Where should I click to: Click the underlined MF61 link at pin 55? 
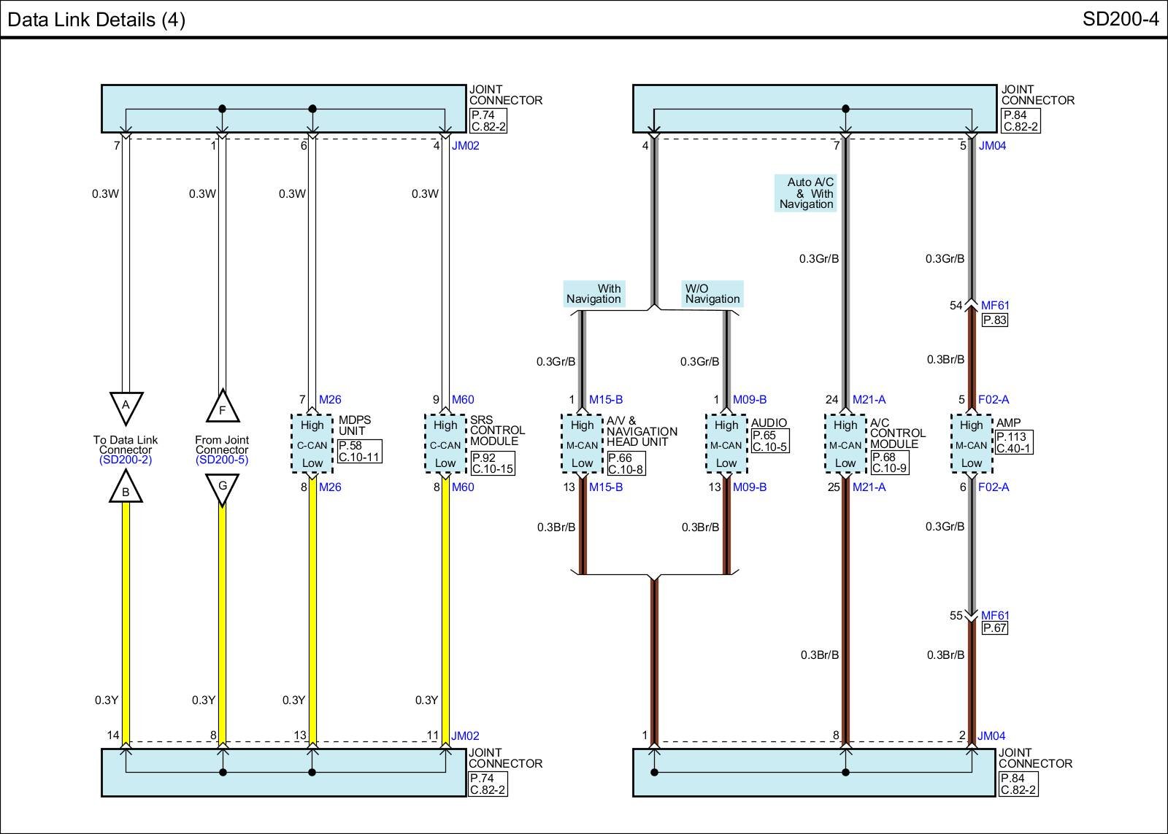[x=995, y=616]
